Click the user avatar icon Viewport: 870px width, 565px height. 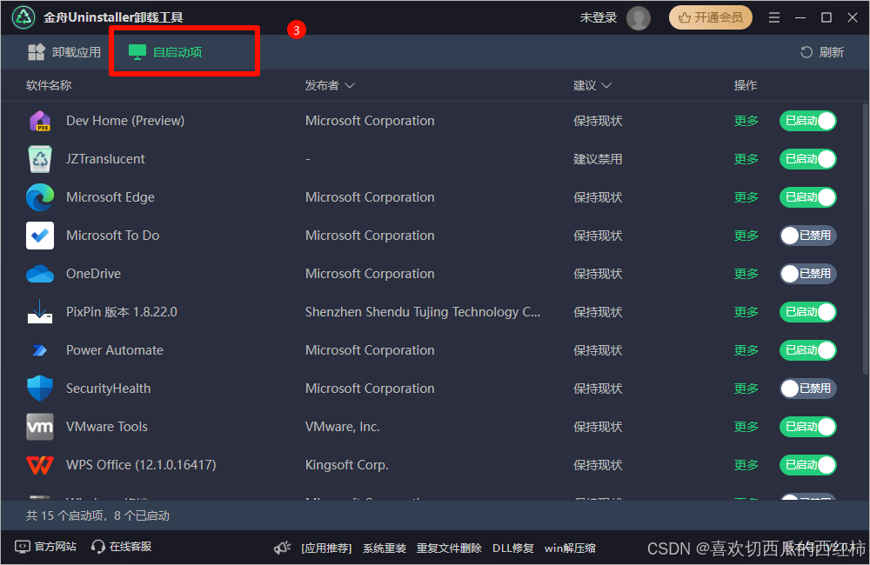point(638,17)
